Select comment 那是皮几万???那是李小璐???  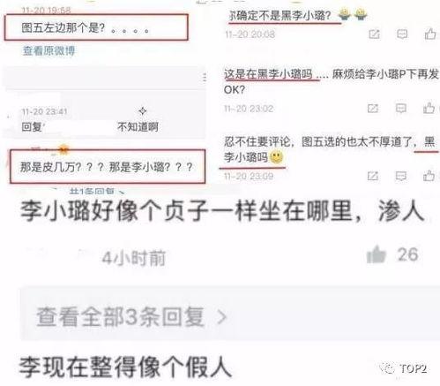tap(108, 167)
